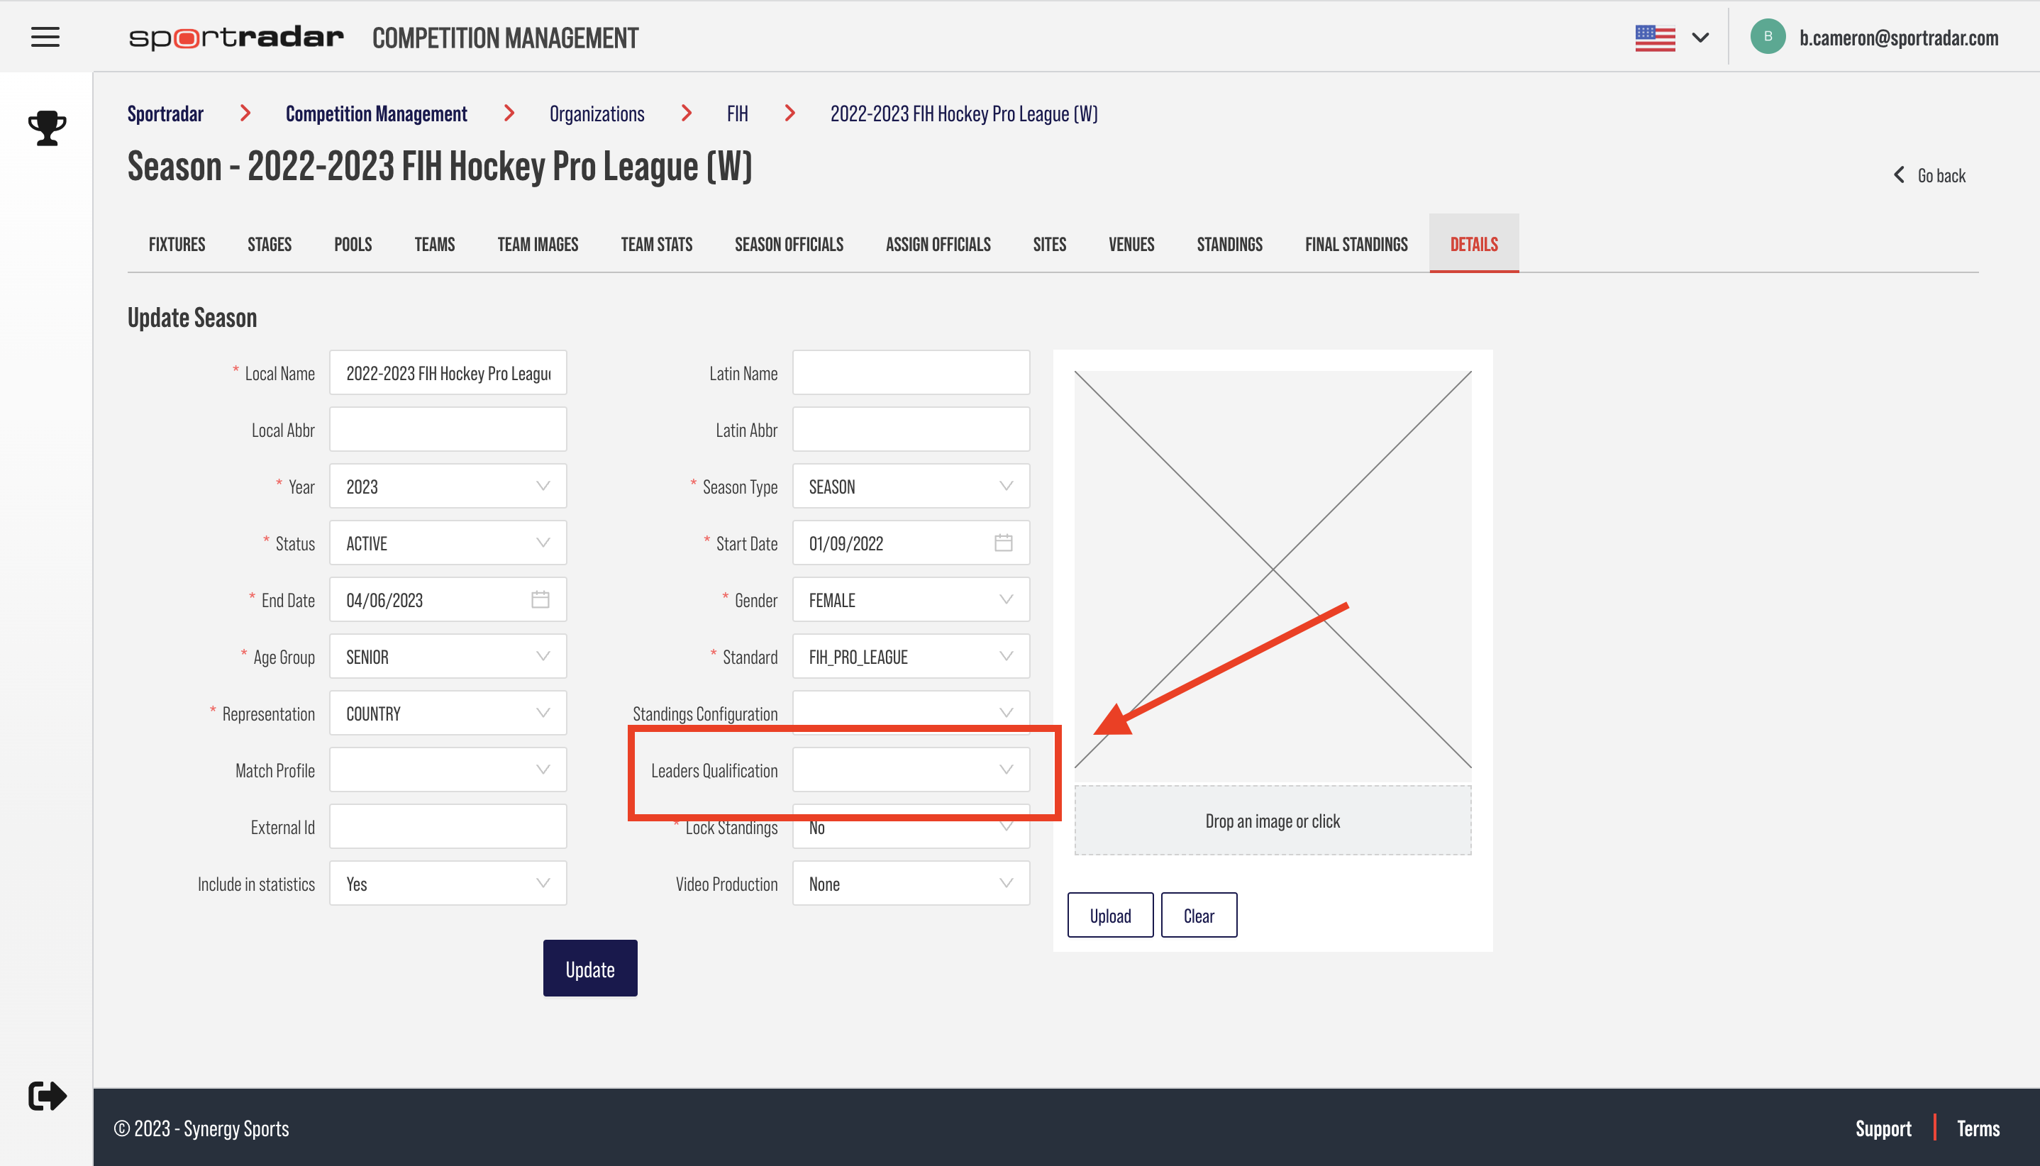This screenshot has height=1166, width=2040.
Task: Switch to the Assign Officials tab
Action: point(938,244)
